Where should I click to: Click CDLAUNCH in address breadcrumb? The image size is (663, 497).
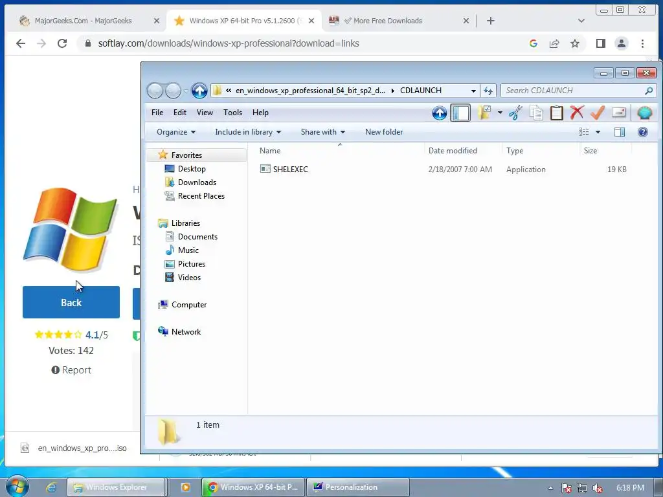(421, 91)
